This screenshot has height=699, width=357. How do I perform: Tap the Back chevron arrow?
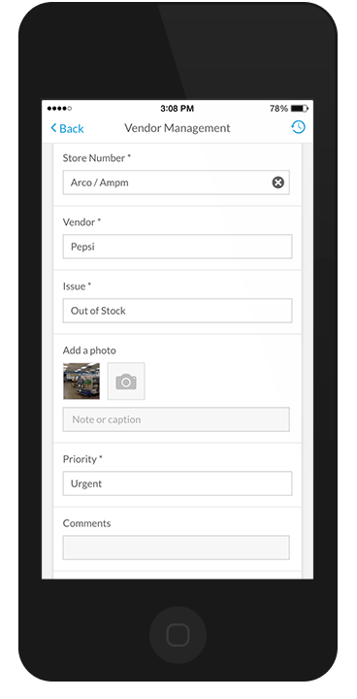click(x=53, y=128)
